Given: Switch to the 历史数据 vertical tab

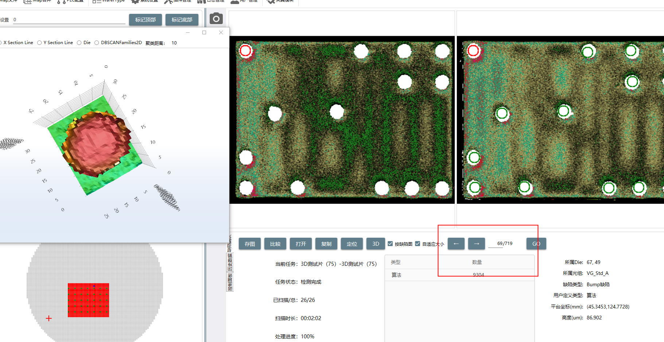Looking at the screenshot, I should tap(230, 262).
